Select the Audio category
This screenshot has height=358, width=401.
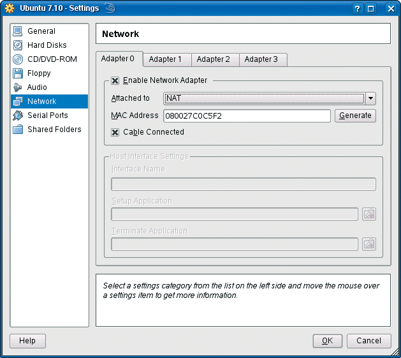click(49, 87)
